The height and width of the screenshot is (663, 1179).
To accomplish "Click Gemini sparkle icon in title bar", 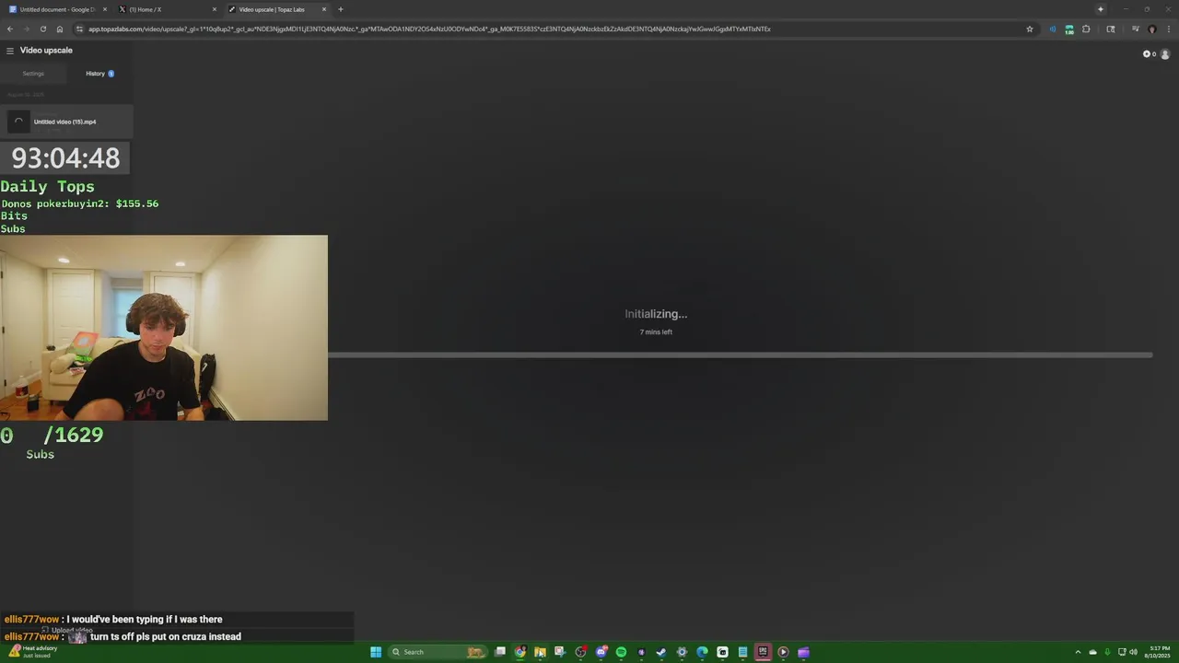I will 1100,9.
